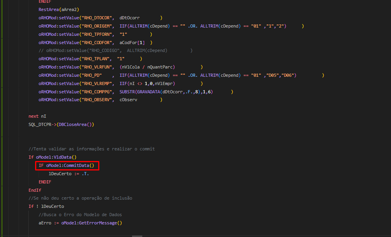This screenshot has width=391, height=237.
Task: Click the nVlEmpr variable
Action: (164, 83)
